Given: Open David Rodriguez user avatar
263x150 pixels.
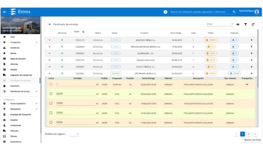Looking at the screenshot, I should (257, 12).
